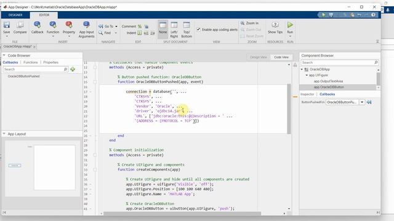
Task: Select Callbacks tab in Code Browser
Action: click(10, 63)
